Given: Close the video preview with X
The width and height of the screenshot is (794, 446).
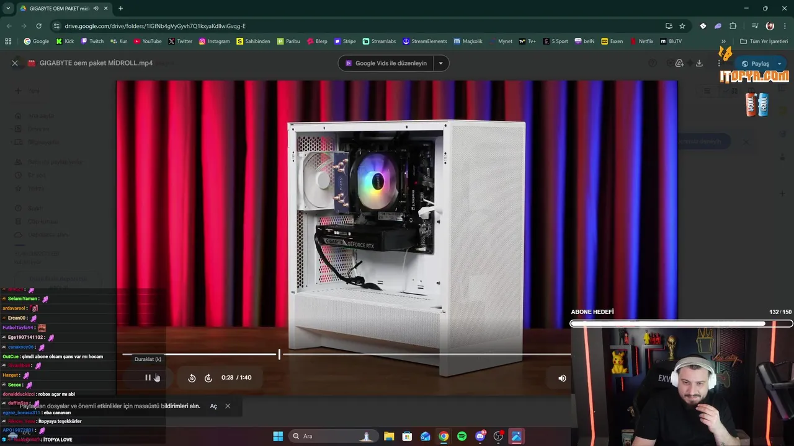Looking at the screenshot, I should (15, 63).
